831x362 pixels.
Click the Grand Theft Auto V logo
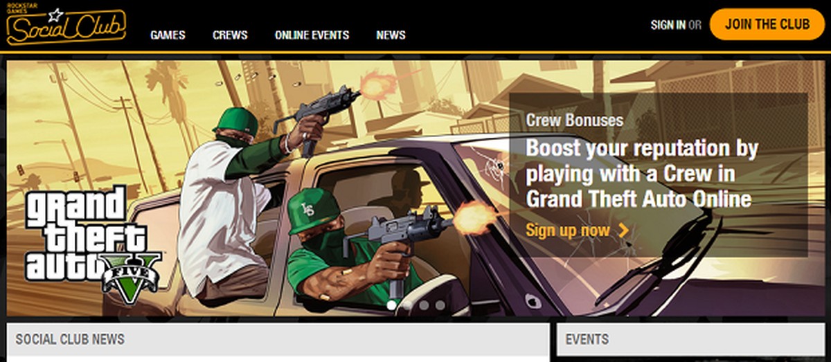coord(92,244)
